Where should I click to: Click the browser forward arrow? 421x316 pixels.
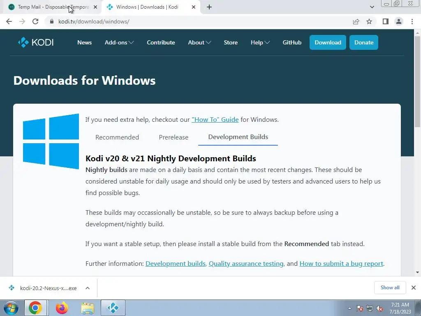(22, 21)
